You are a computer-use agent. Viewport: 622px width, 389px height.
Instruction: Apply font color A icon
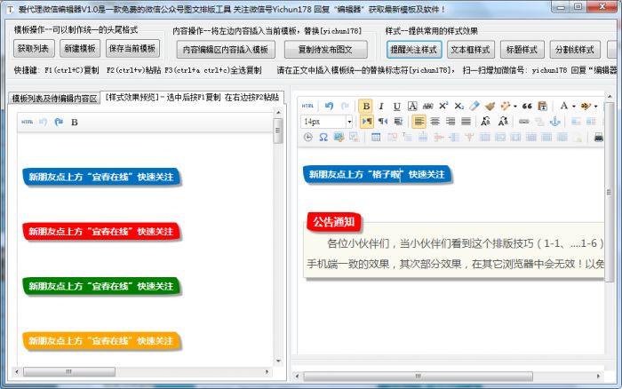[563, 106]
